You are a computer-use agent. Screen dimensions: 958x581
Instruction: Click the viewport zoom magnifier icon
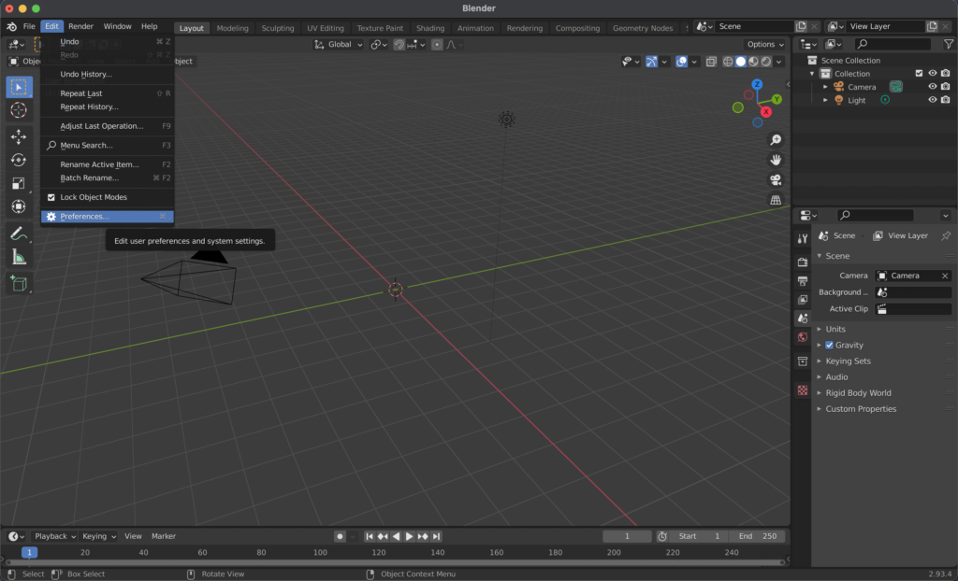(x=776, y=140)
